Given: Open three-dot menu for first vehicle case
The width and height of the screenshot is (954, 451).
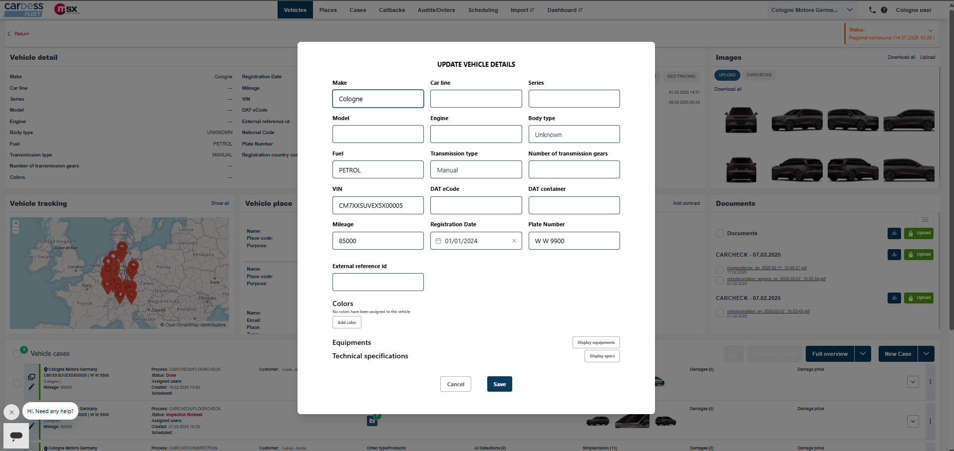Looking at the screenshot, I should 930,382.
